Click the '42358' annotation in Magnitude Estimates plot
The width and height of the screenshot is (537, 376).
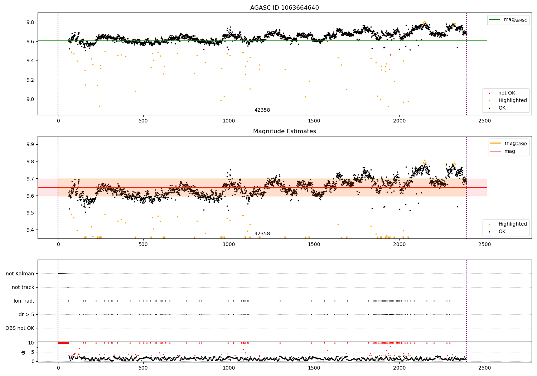coord(262,234)
